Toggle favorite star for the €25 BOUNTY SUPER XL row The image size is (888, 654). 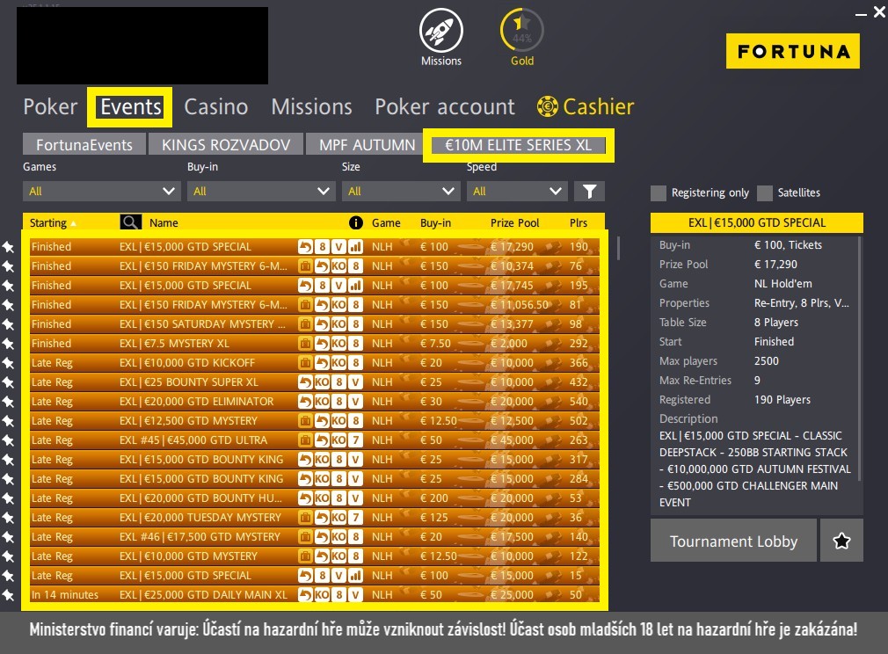(x=8, y=382)
